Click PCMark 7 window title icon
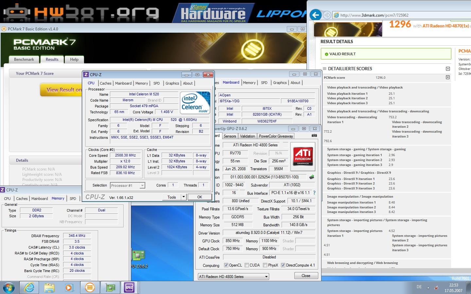471x294 pixels. [4, 29]
